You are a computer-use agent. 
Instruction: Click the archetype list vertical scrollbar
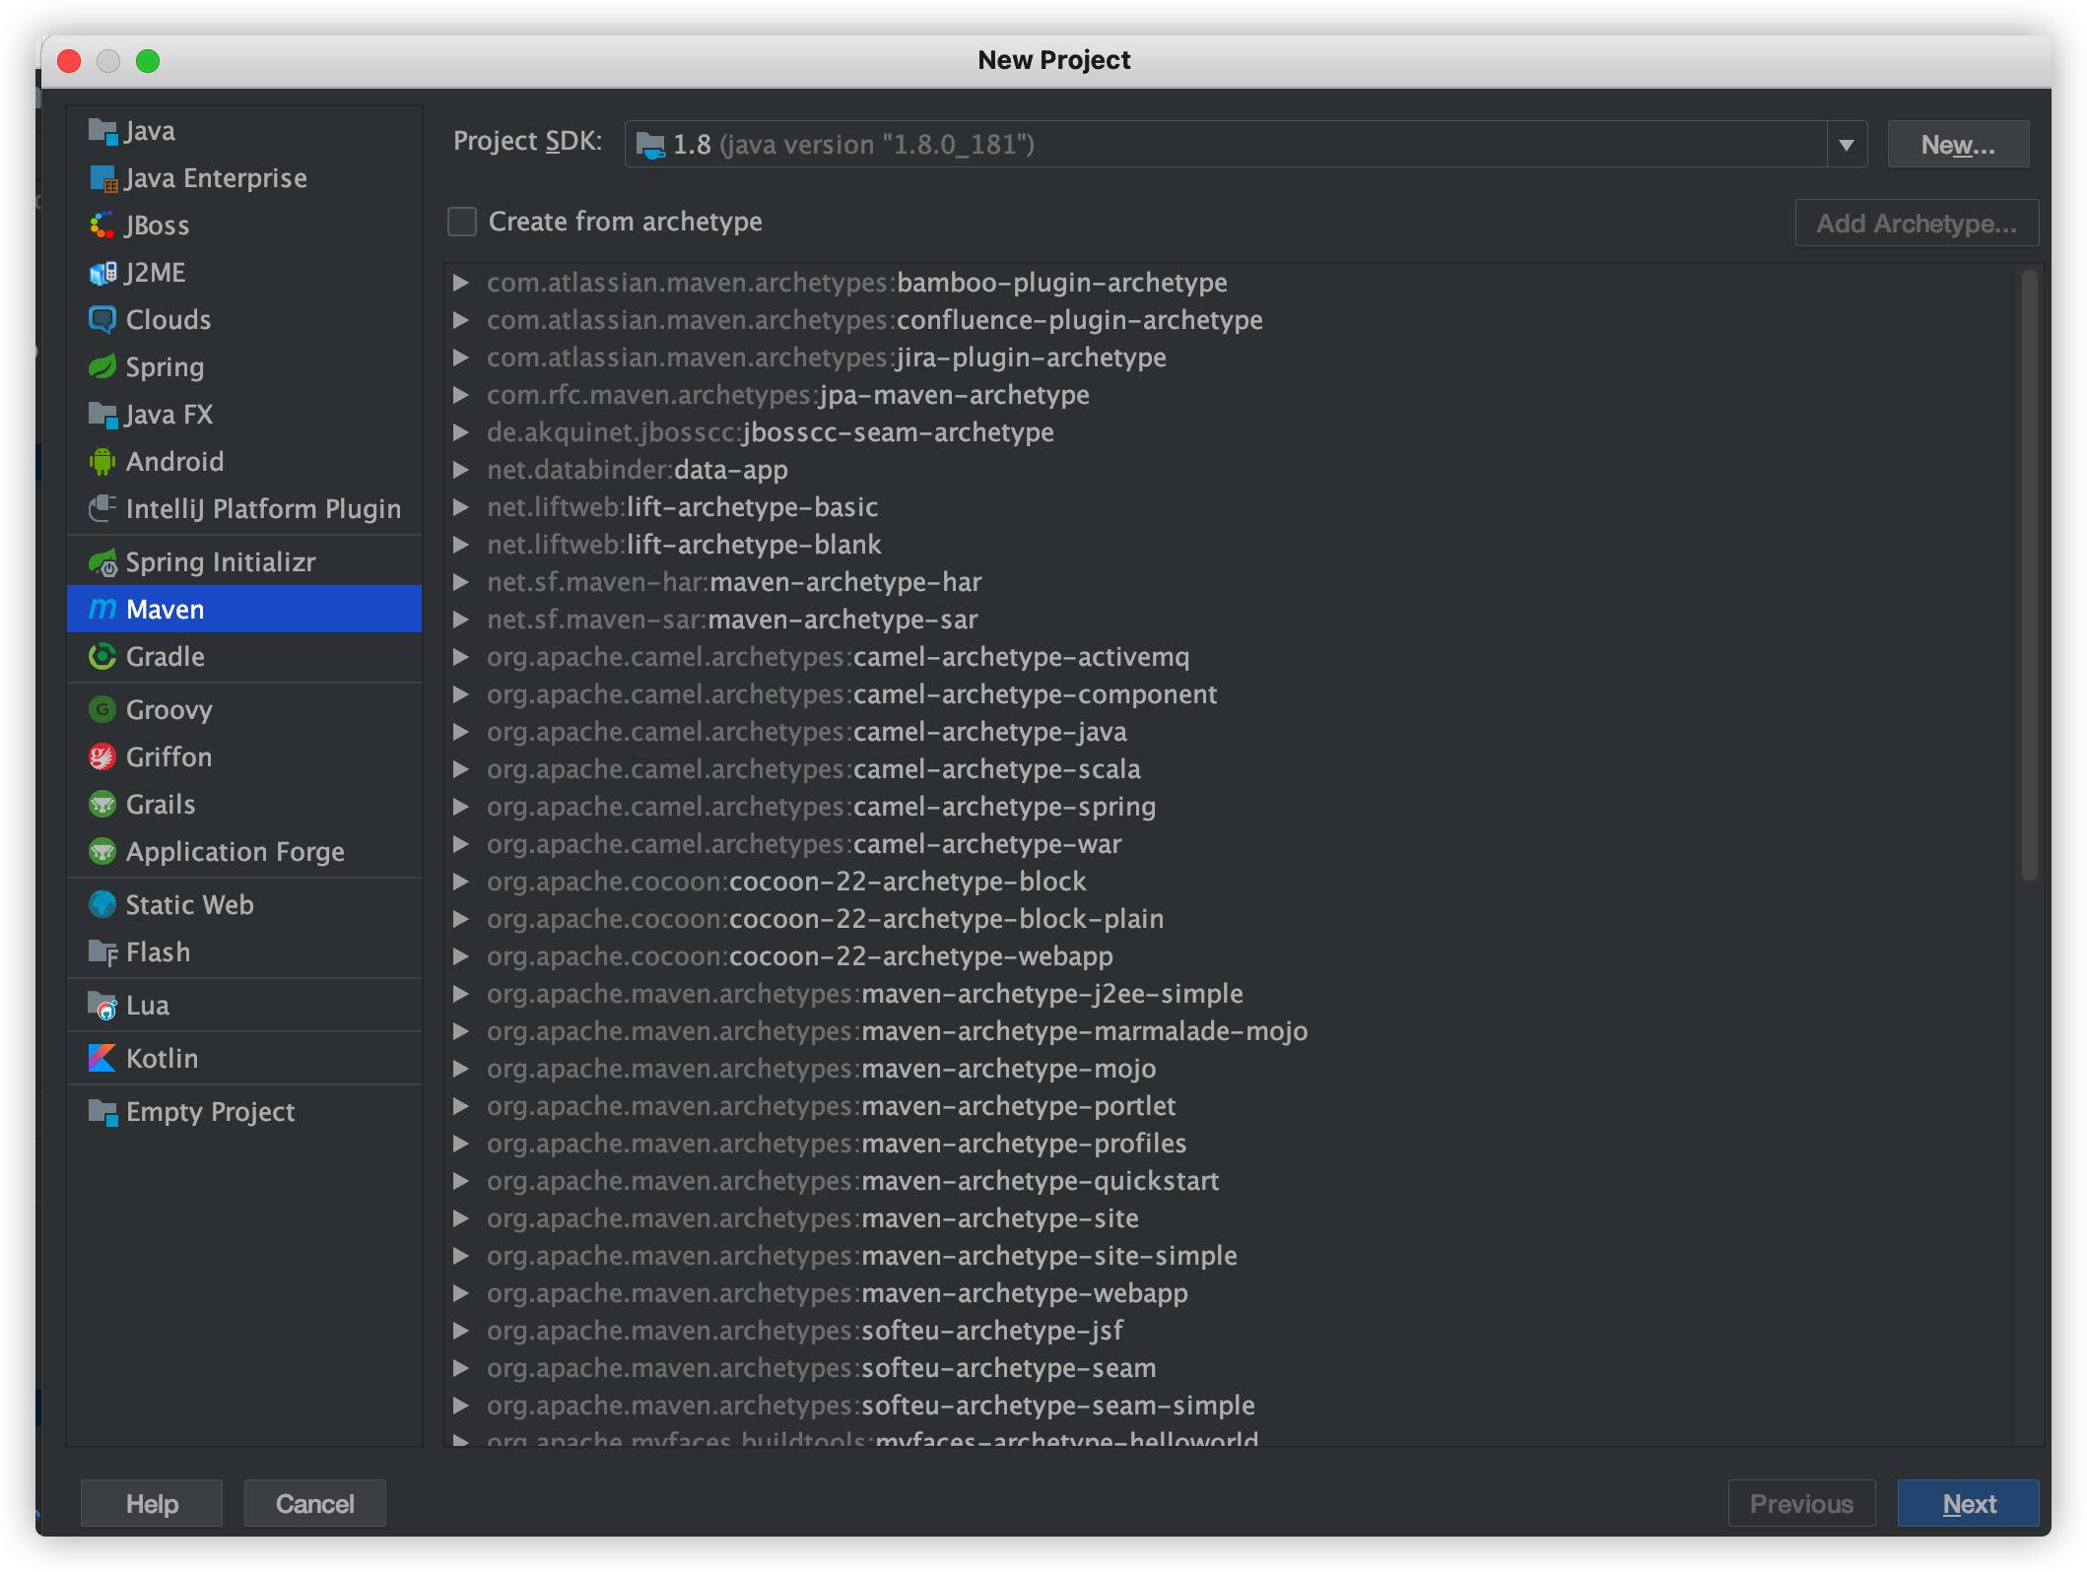[2029, 574]
